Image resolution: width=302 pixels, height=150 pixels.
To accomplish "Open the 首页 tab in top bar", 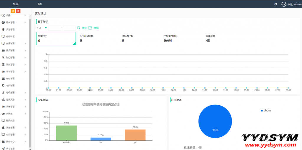I will click(x=40, y=4).
